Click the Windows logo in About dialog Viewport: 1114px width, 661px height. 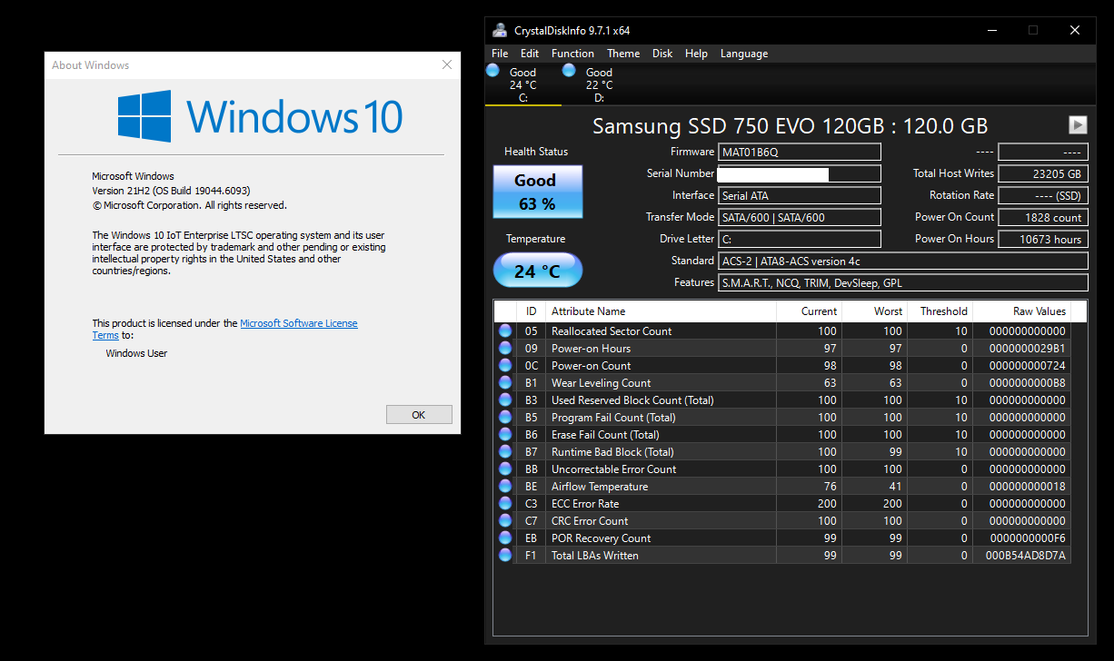(x=144, y=116)
